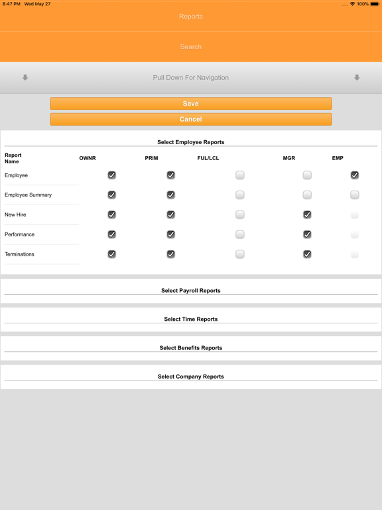Viewport: 382px width, 510px height.
Task: Uncheck Employee Summary for OWNR
Action: pos(111,195)
